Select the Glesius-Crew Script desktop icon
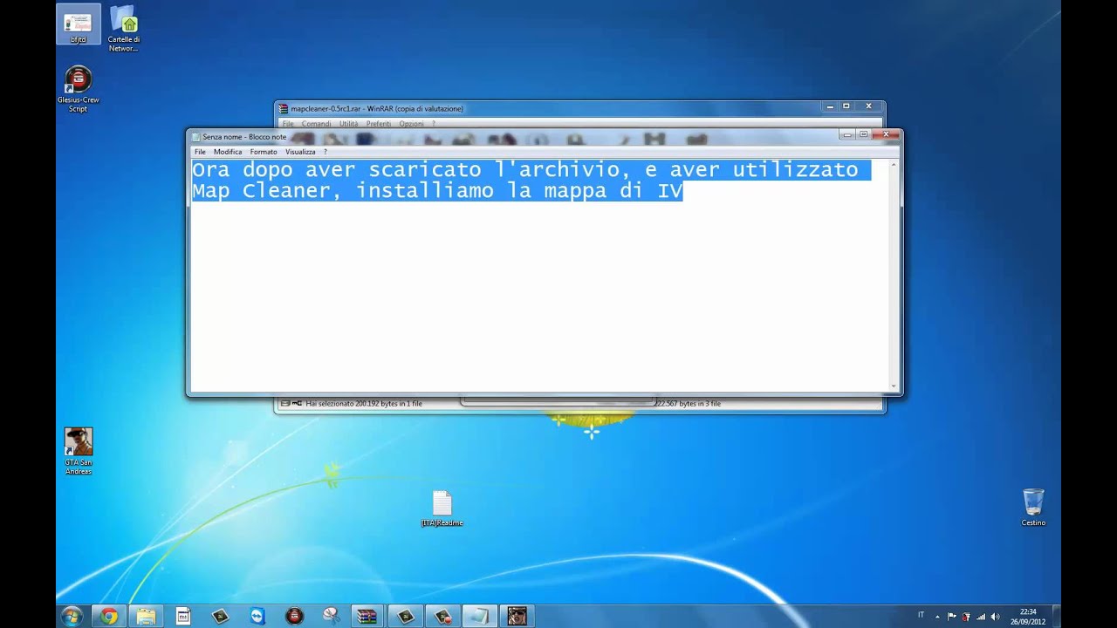The height and width of the screenshot is (628, 1117). [78, 88]
